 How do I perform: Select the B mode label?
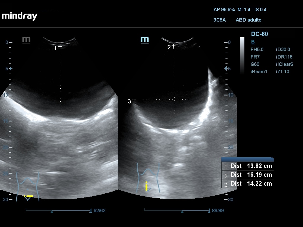coord(253,42)
